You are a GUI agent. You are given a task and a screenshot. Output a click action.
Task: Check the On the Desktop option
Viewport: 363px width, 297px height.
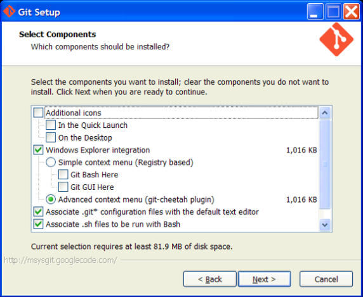click(x=51, y=137)
